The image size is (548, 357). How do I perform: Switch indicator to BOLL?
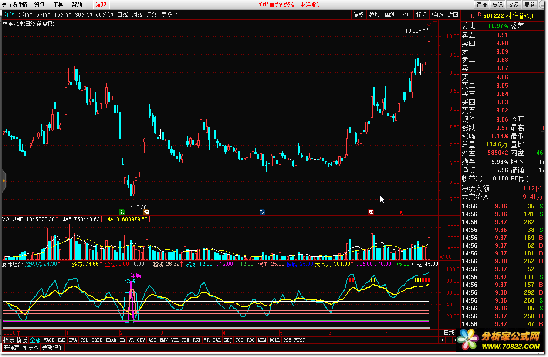274,340
